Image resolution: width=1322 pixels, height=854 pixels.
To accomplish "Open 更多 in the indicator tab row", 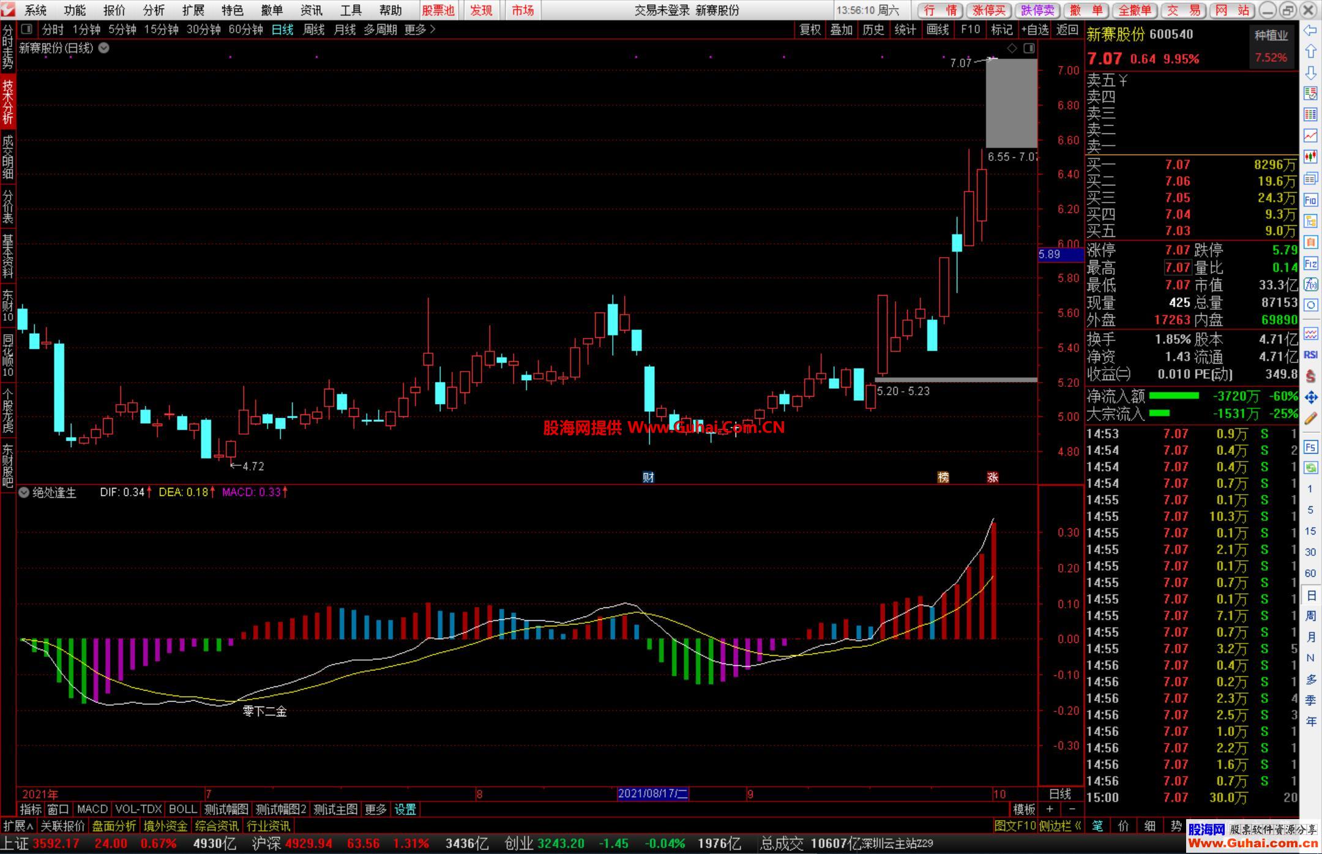I will pos(375,809).
